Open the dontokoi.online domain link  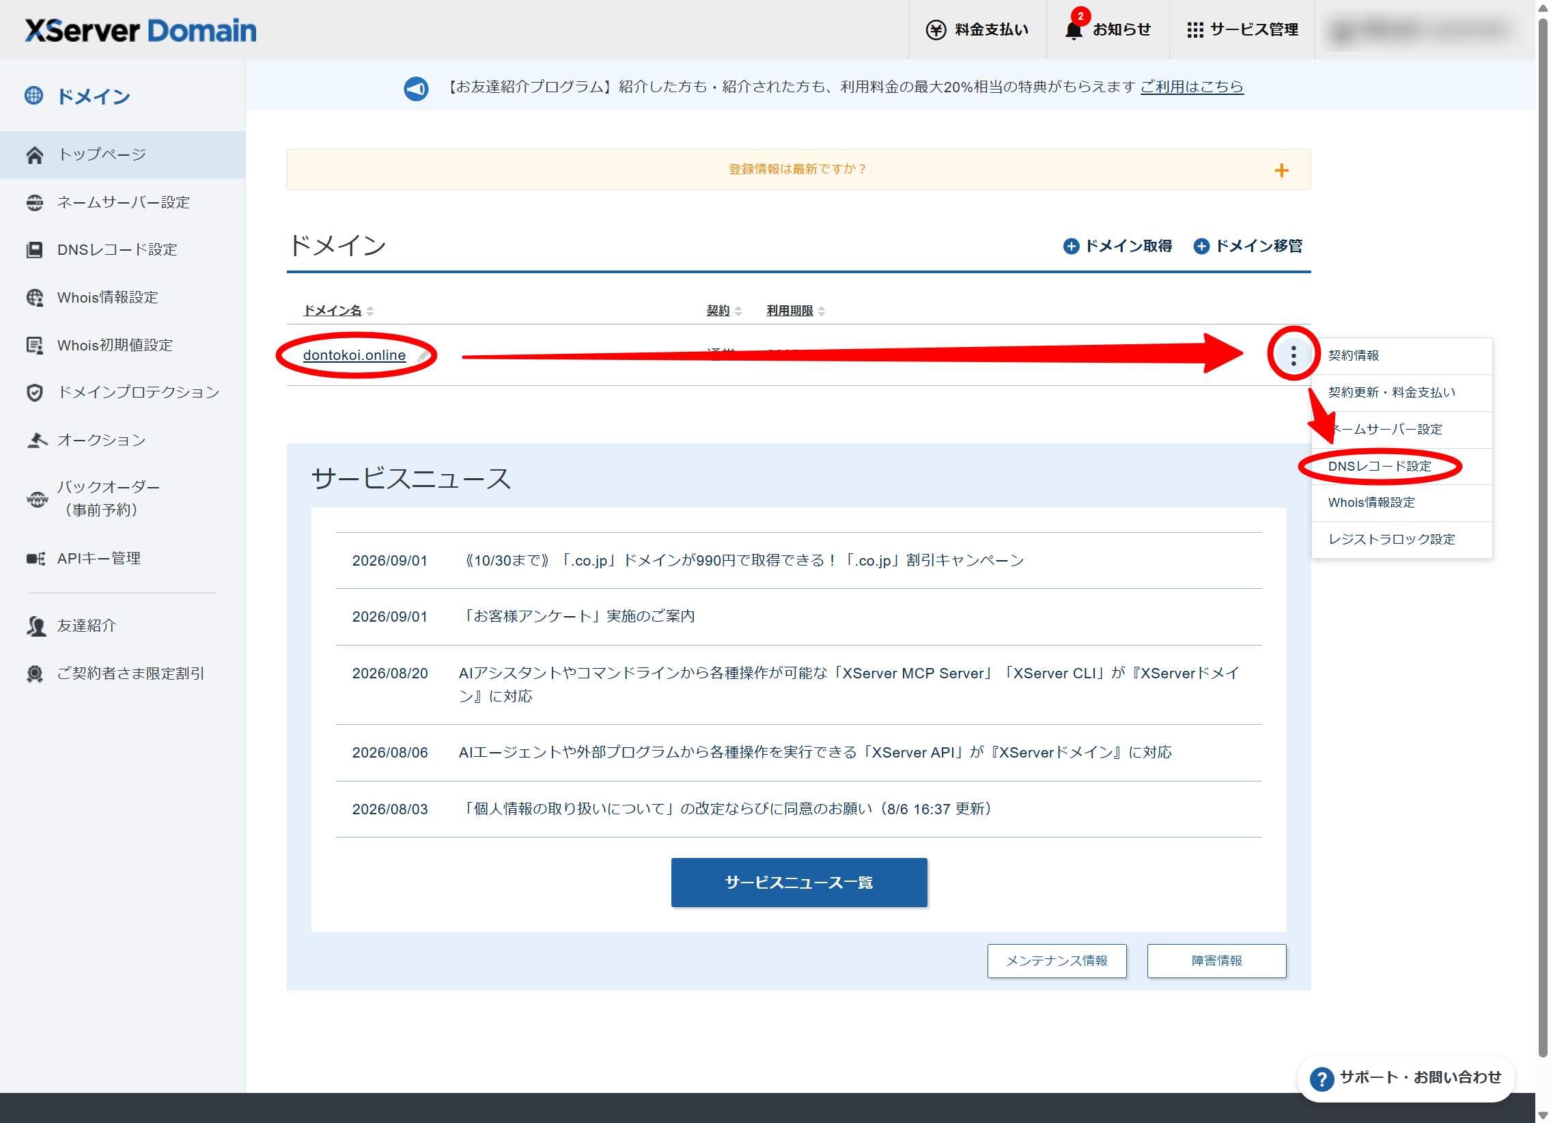[354, 355]
